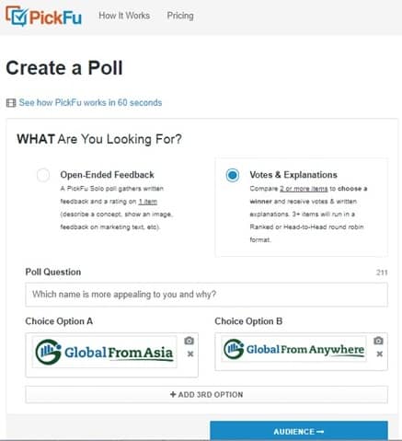
Task: Remove Option A image with X icon
Action: tap(190, 354)
